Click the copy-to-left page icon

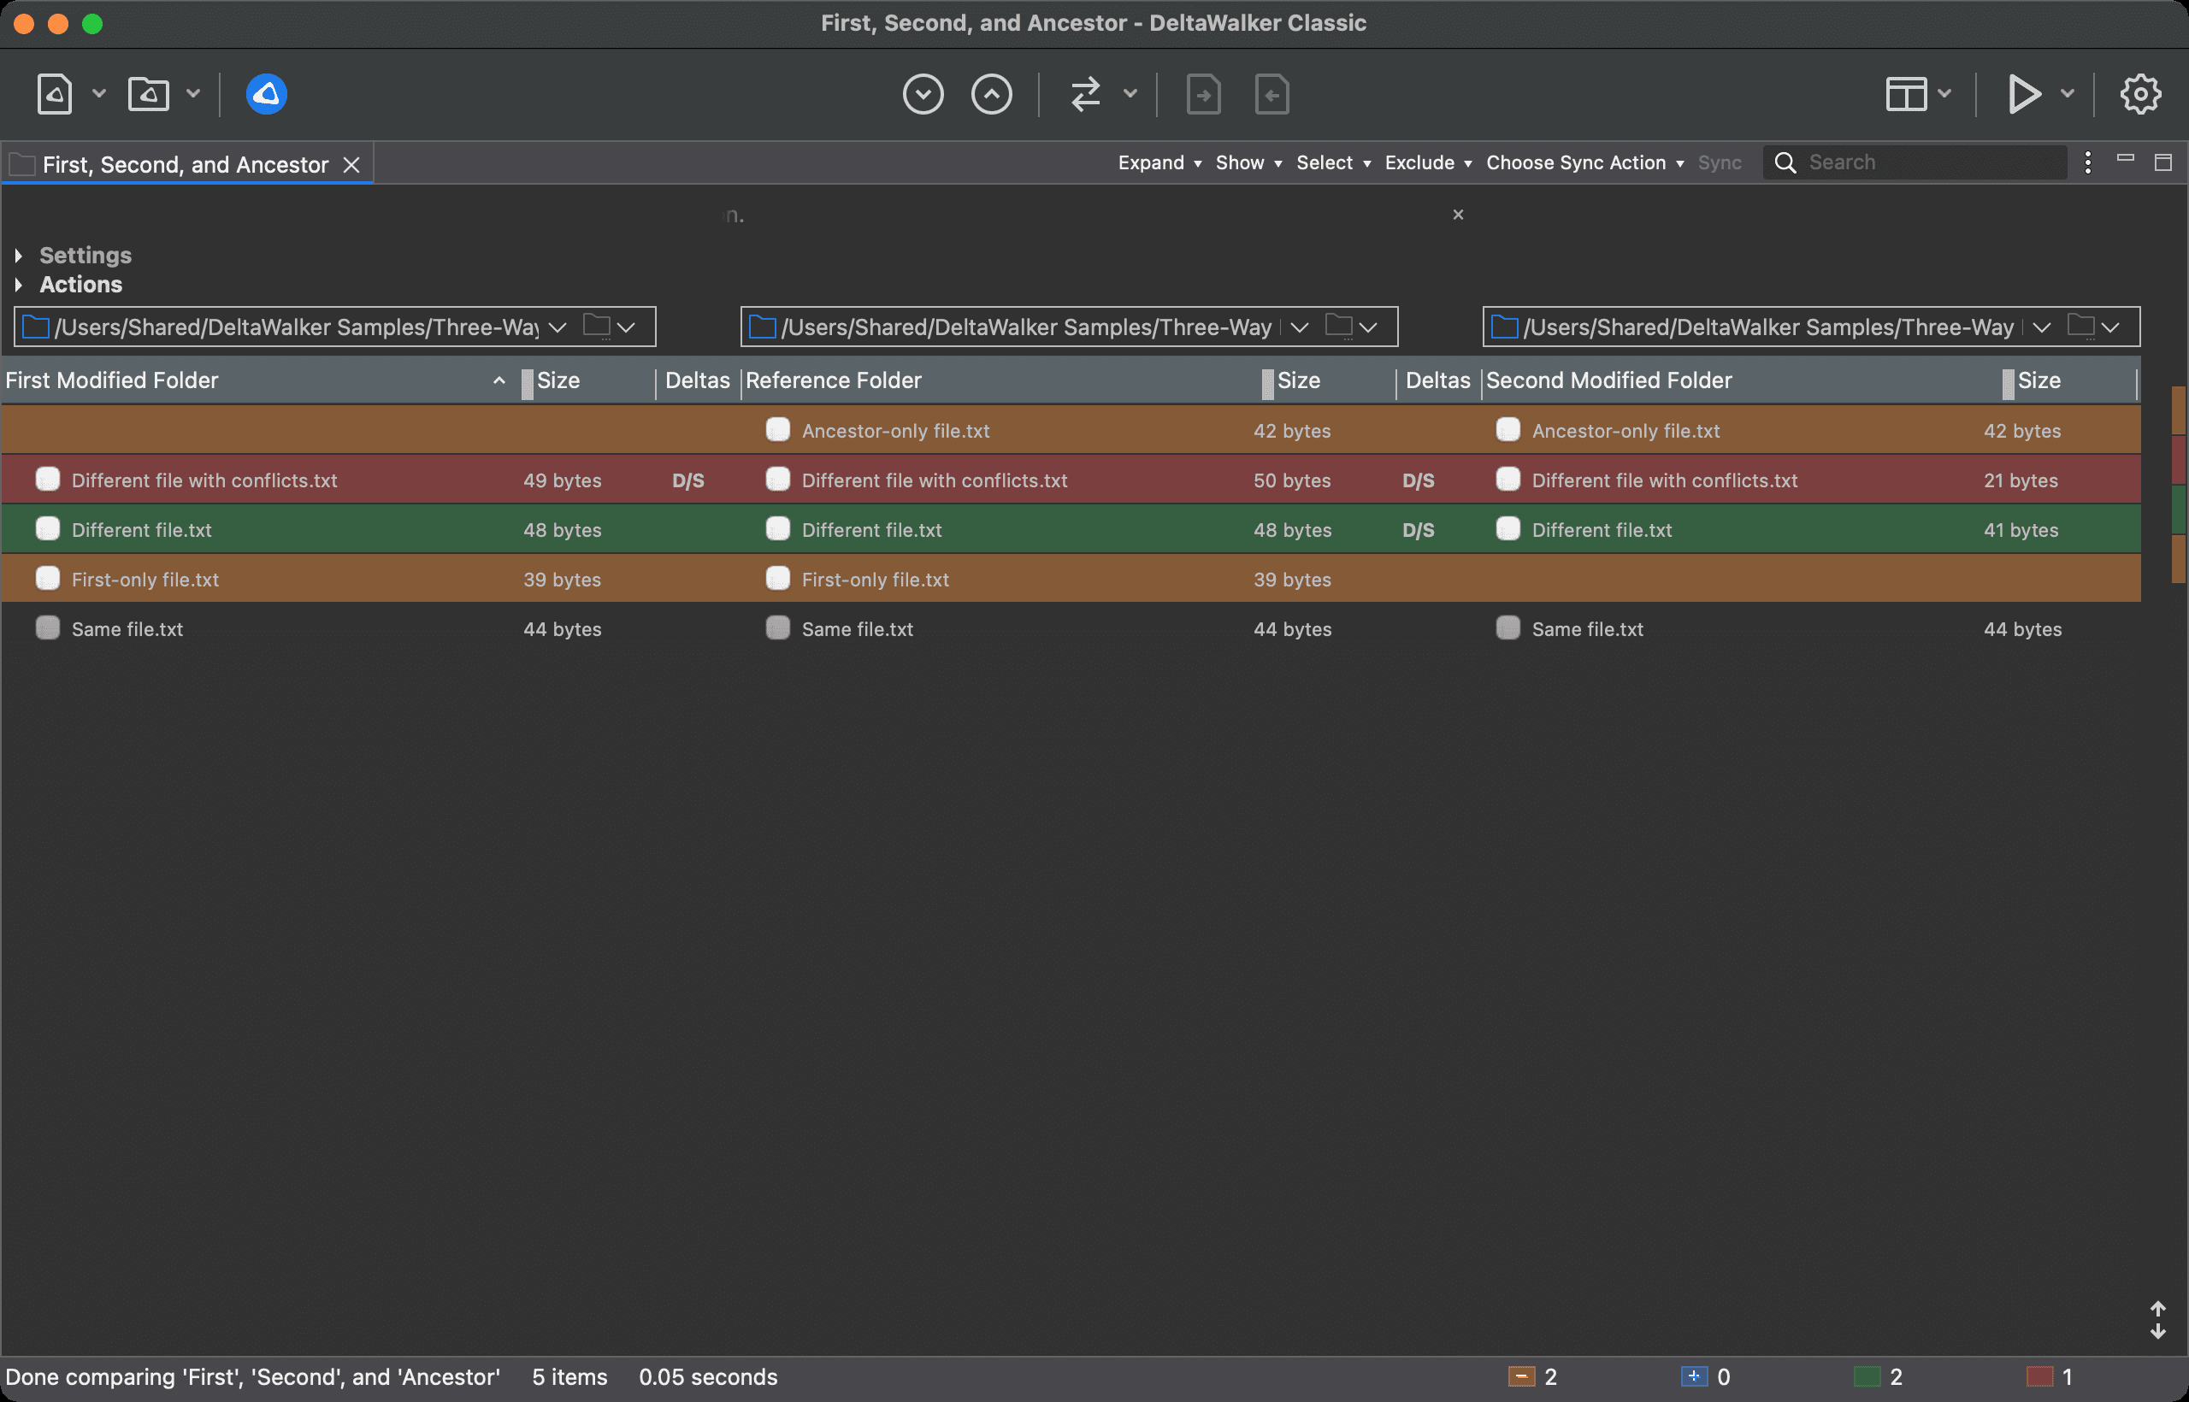(1272, 94)
